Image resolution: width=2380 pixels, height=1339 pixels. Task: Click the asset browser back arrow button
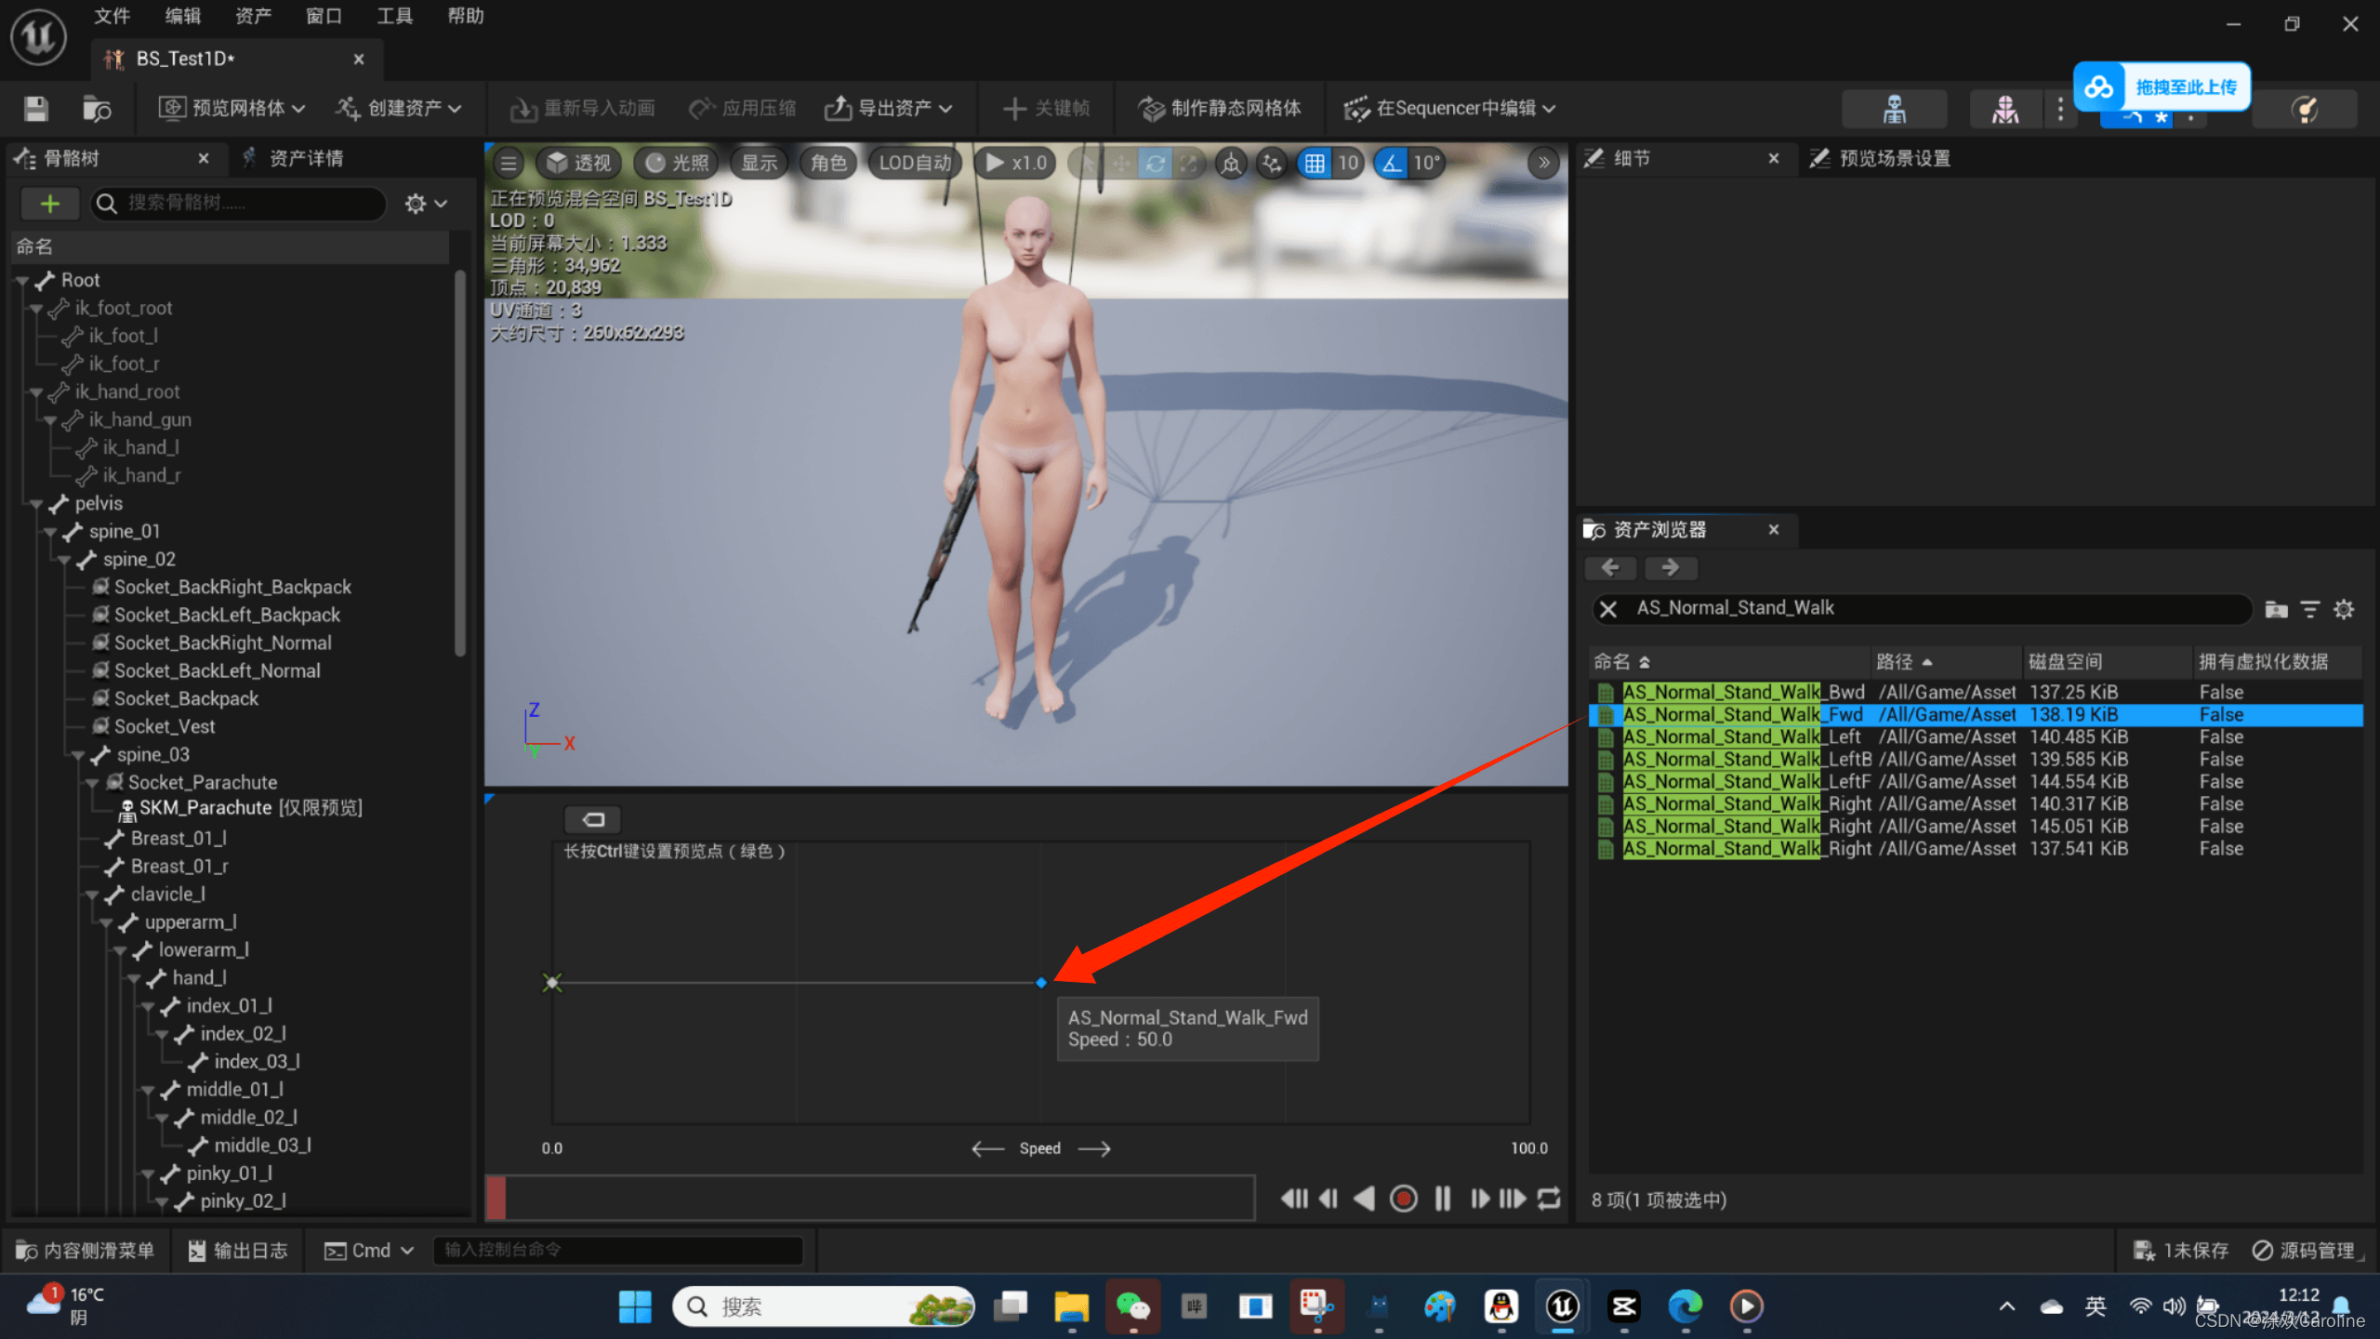pyautogui.click(x=1611, y=567)
